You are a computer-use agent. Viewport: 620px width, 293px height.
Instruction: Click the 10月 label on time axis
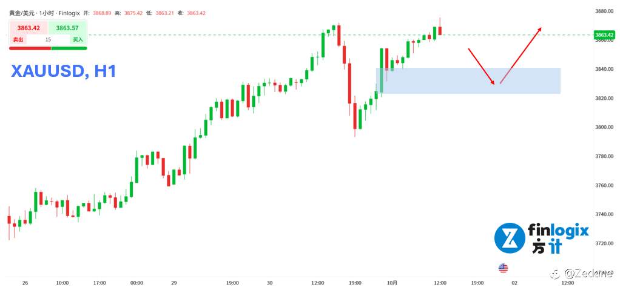[x=393, y=283]
